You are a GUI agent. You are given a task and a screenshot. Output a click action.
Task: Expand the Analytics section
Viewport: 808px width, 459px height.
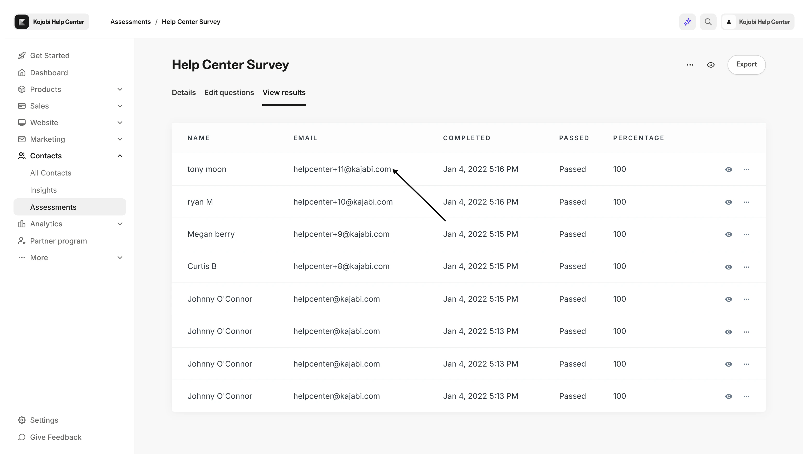(120, 224)
